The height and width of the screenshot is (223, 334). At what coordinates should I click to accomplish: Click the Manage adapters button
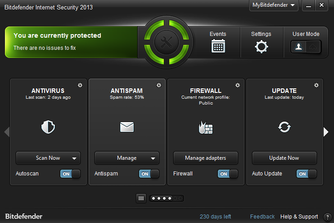[x=206, y=158]
